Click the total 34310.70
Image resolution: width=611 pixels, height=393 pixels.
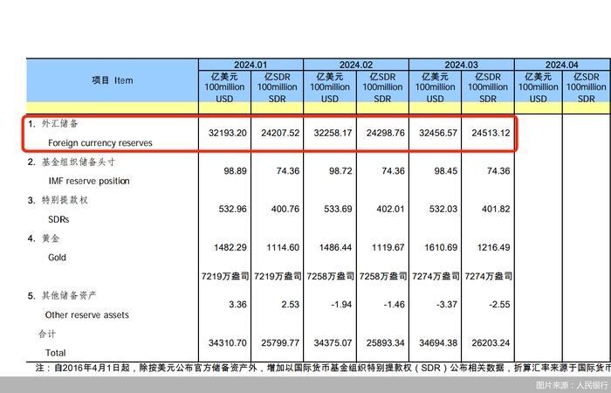pos(228,343)
